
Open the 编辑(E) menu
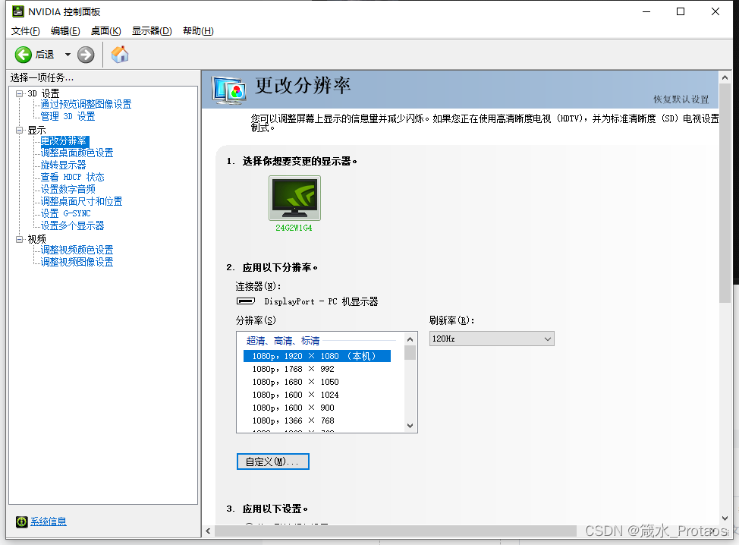tap(65, 31)
